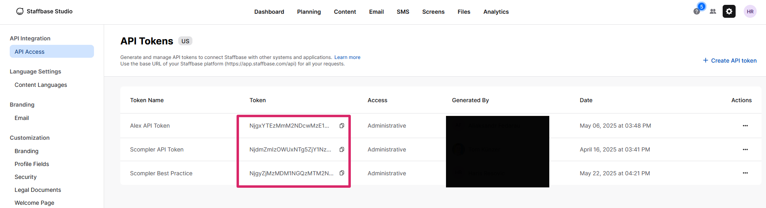Open actions menu for Scompler API Token
The image size is (766, 208).
(x=745, y=149)
